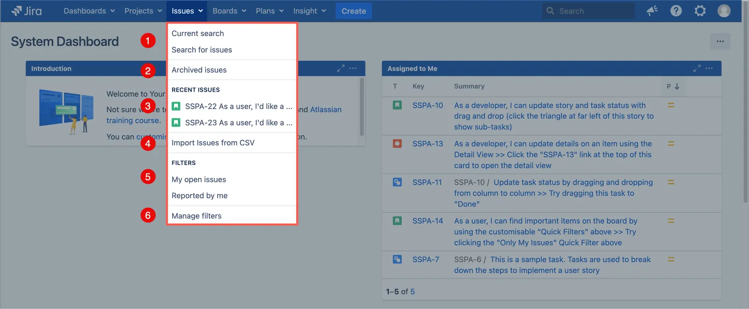Screen dimensions: 749x309
Task: Open the help question mark icon
Action: click(x=676, y=11)
